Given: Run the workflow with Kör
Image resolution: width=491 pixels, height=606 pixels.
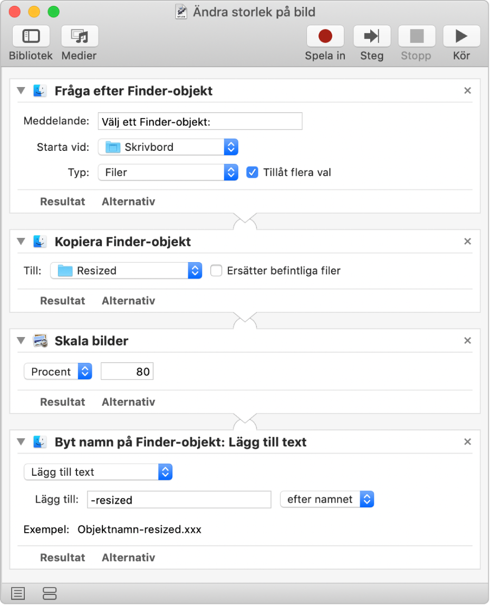Looking at the screenshot, I should (461, 36).
